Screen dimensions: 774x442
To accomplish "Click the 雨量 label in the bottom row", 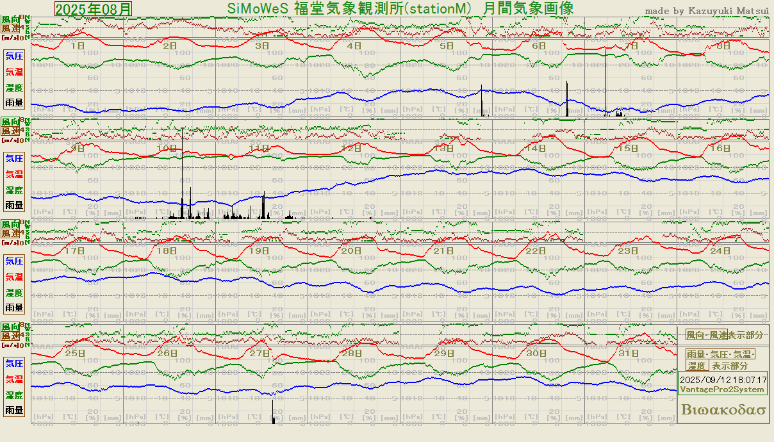I will 14,410.
